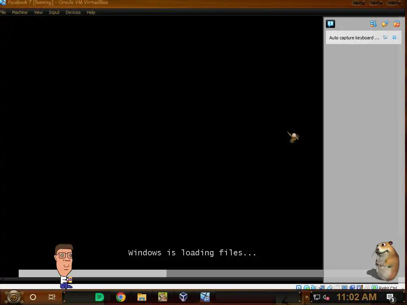
Task: Click the recording status bar icon
Action: (352, 288)
